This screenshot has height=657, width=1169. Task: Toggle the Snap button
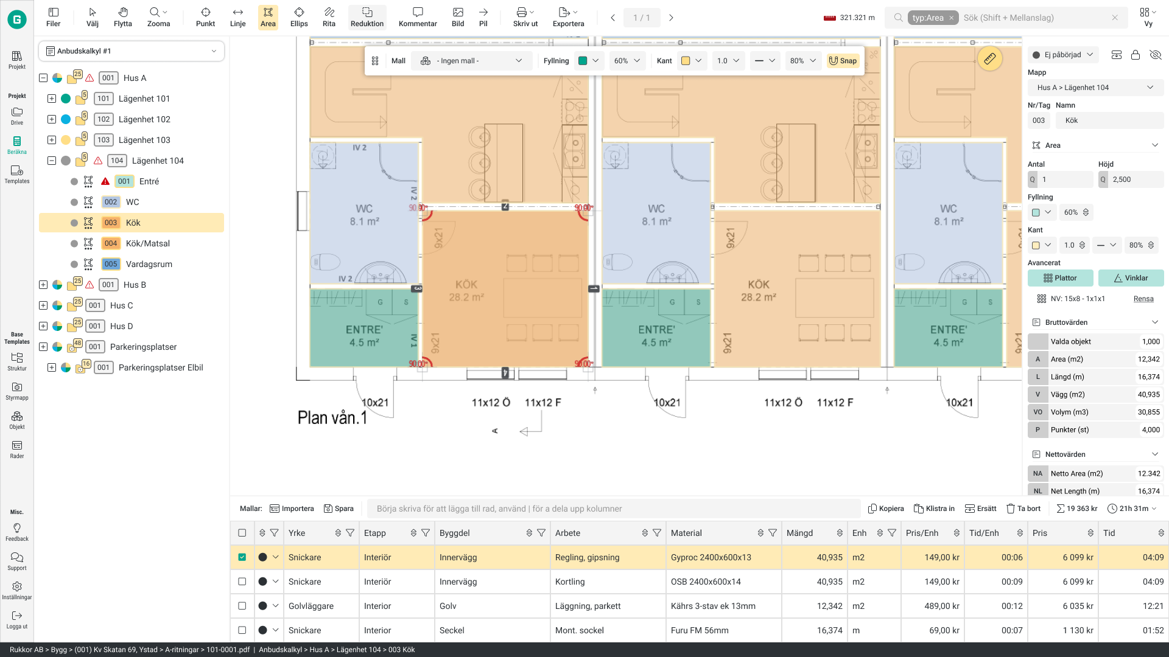pos(843,61)
